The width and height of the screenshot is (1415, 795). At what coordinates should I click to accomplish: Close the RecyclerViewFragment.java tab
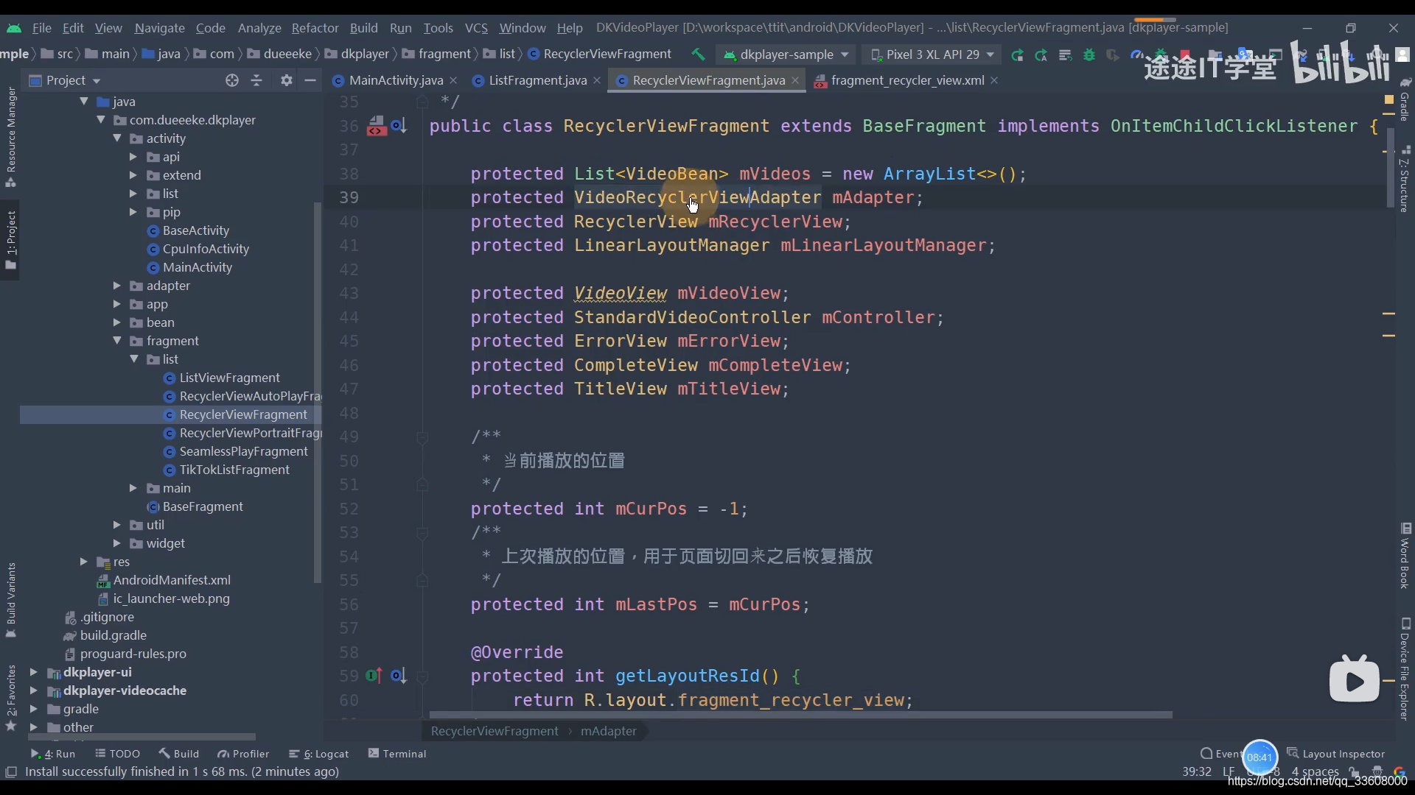pos(795,80)
